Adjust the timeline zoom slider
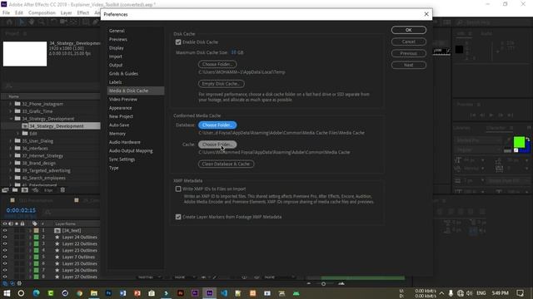The height and width of the screenshot is (299, 533). click(x=324, y=283)
